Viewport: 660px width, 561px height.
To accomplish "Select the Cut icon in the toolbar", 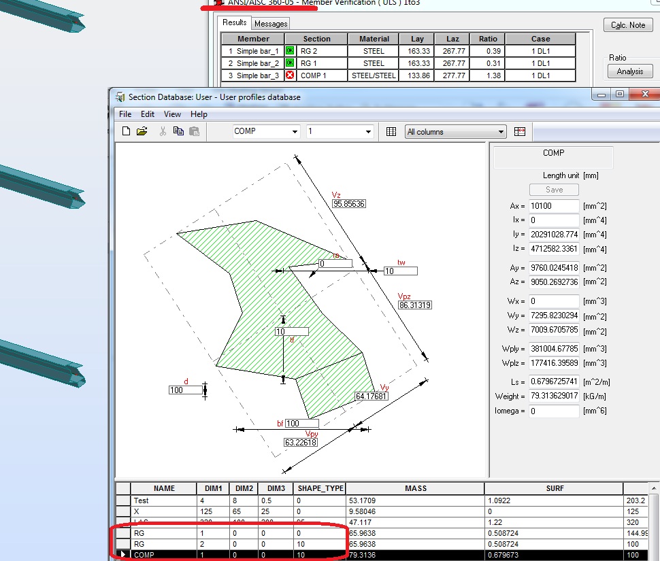I will tap(164, 131).
